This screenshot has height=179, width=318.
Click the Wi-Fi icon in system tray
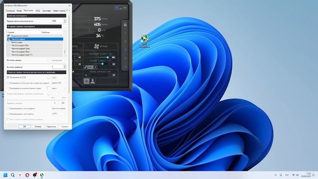point(293,175)
